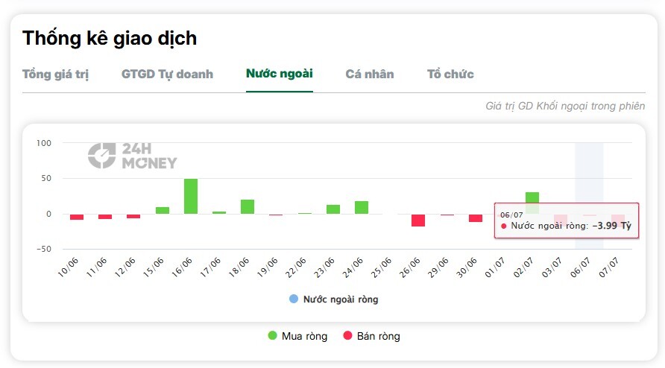
Task: Click the red bar for 11/06
Action: pyautogui.click(x=105, y=216)
